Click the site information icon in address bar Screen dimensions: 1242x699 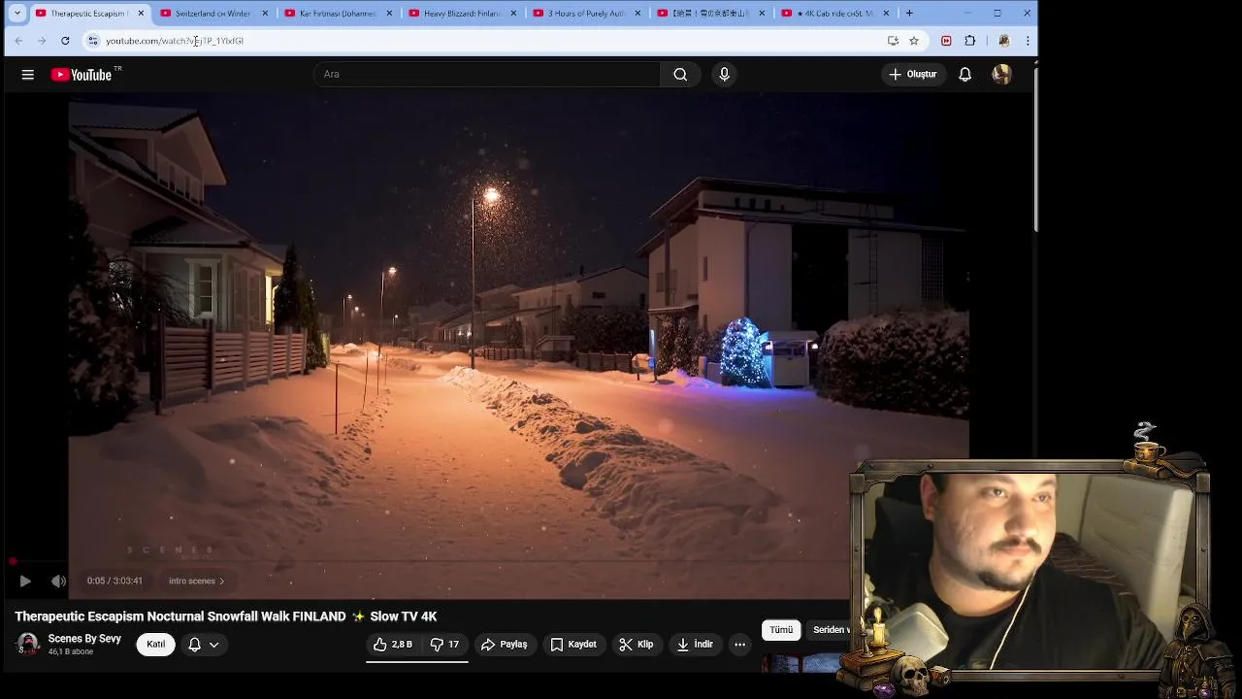click(x=92, y=41)
